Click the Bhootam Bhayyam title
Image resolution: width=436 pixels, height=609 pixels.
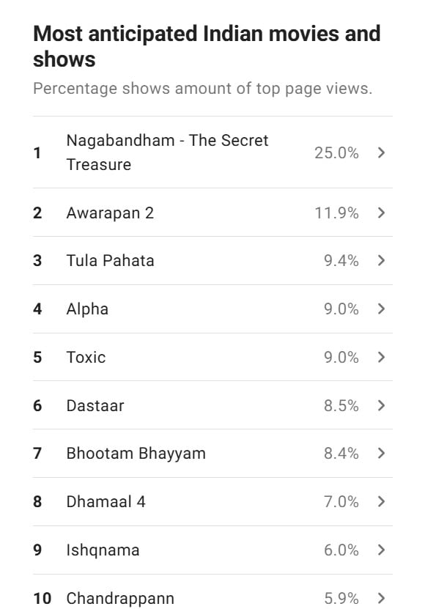(x=136, y=454)
